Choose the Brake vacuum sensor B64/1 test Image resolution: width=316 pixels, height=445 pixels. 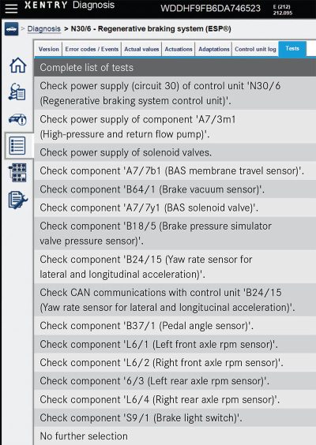pos(175,189)
